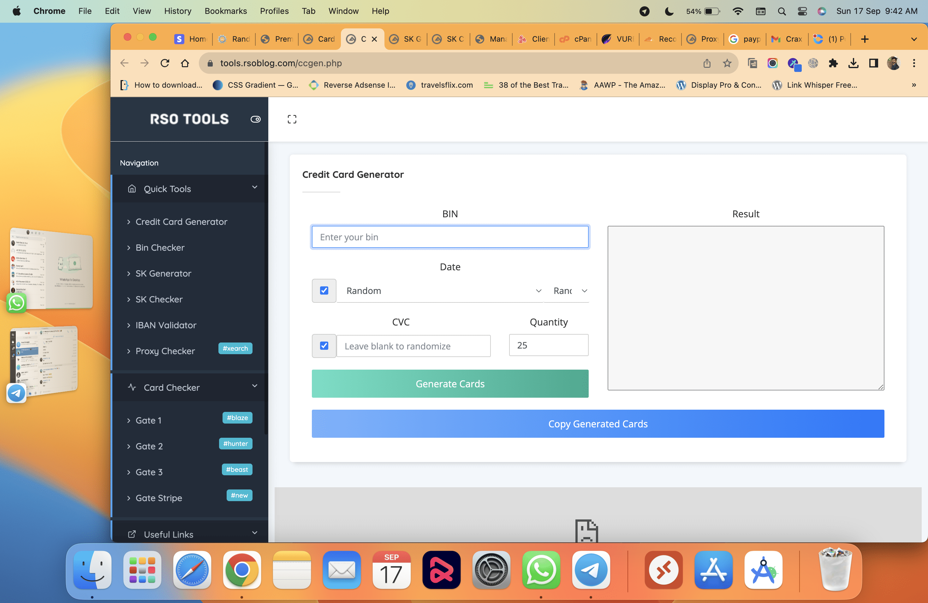Click the Enter your bin input field
Image resolution: width=928 pixels, height=603 pixels.
pos(449,237)
